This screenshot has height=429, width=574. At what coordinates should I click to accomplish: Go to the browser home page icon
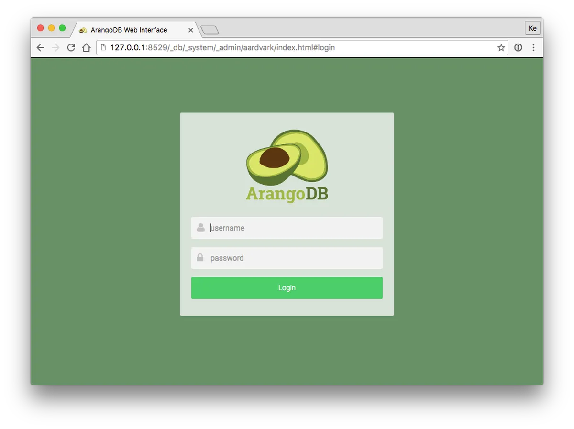tap(86, 48)
